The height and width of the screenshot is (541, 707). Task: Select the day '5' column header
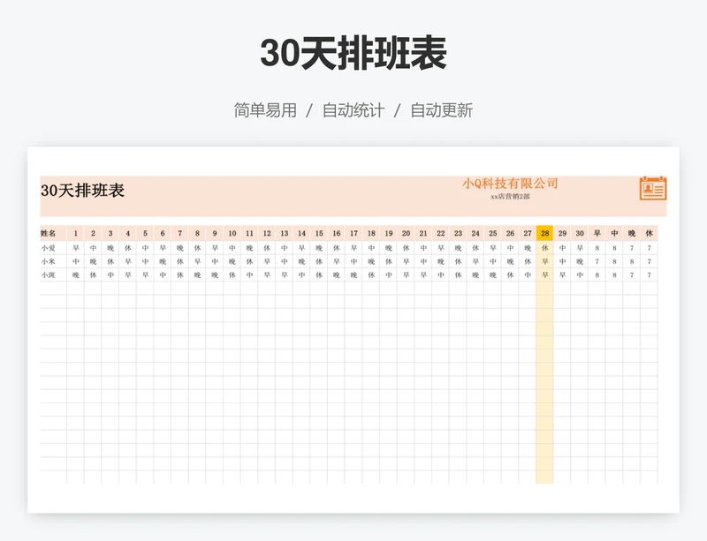pyautogui.click(x=145, y=233)
